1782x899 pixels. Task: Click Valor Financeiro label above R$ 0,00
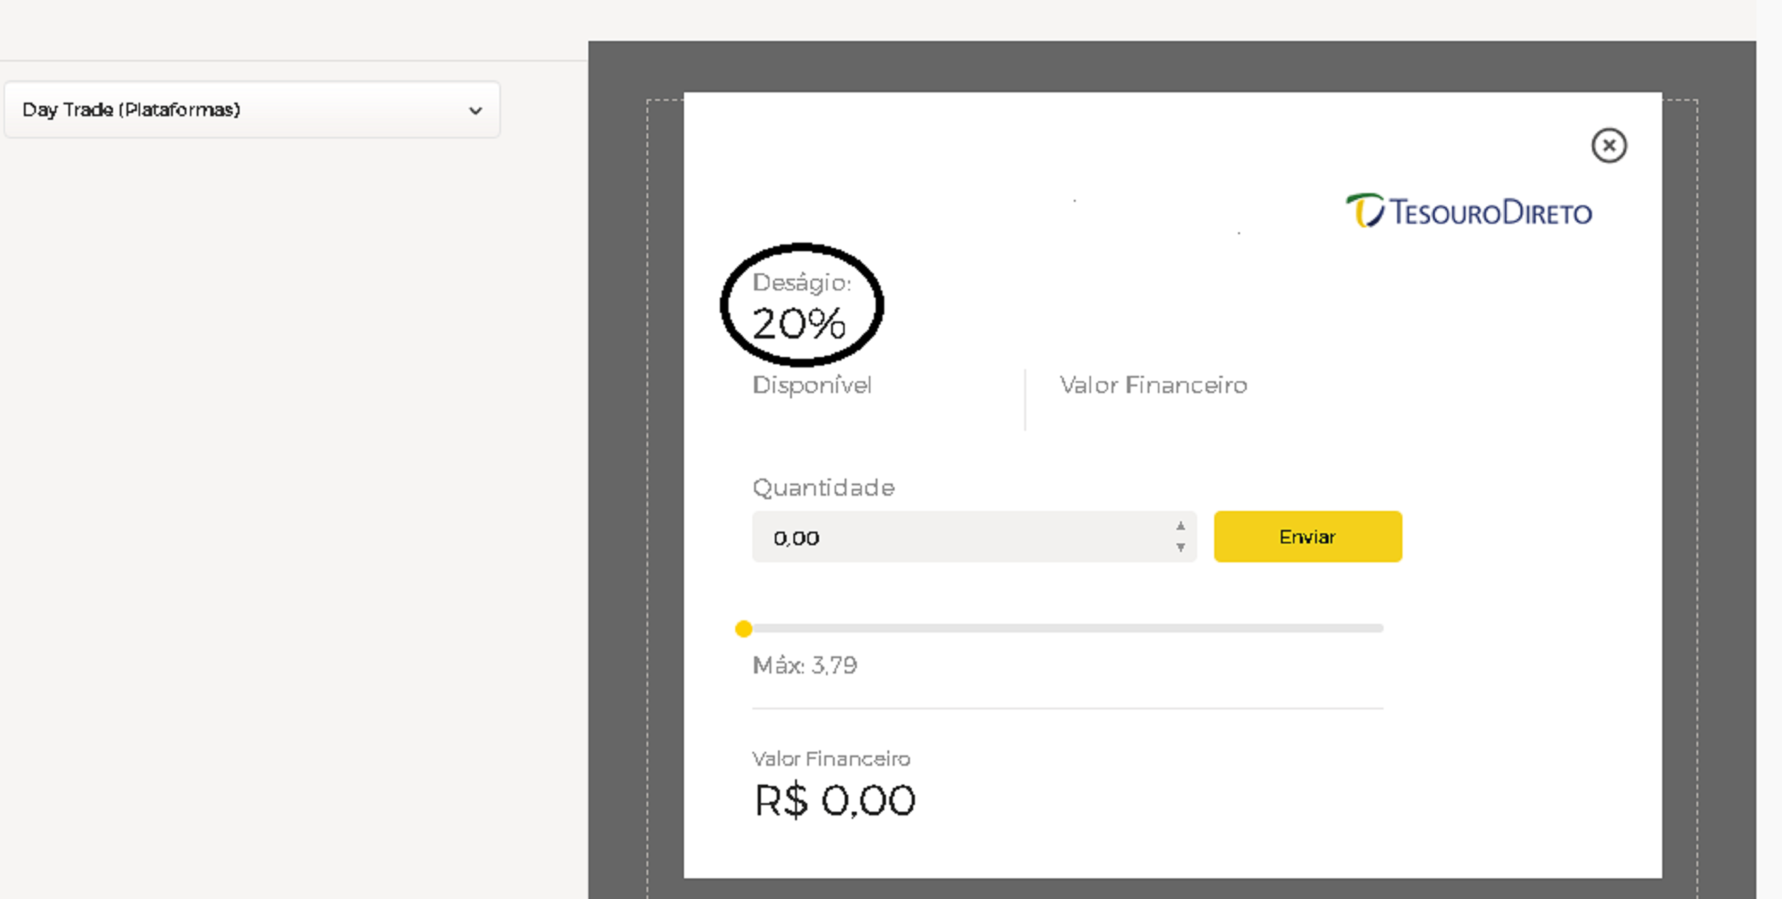click(x=831, y=759)
